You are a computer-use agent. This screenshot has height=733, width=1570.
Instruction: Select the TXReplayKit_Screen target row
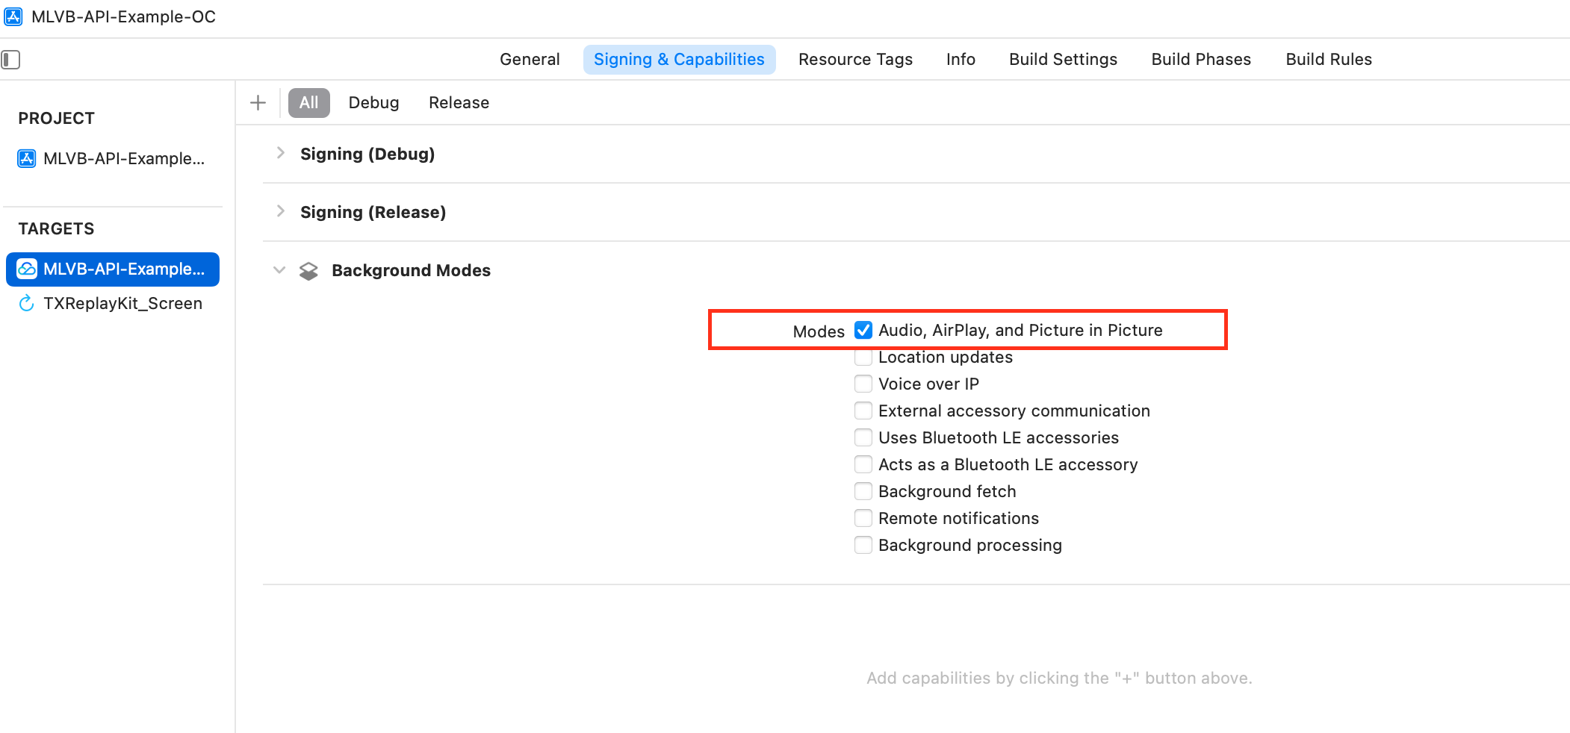(122, 303)
